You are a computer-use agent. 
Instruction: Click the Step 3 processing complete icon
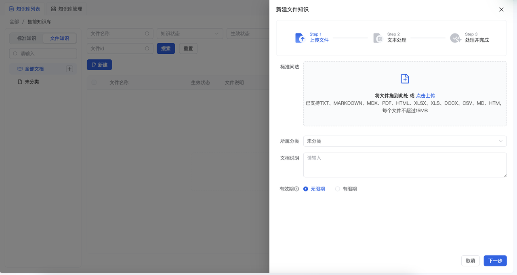(x=456, y=38)
